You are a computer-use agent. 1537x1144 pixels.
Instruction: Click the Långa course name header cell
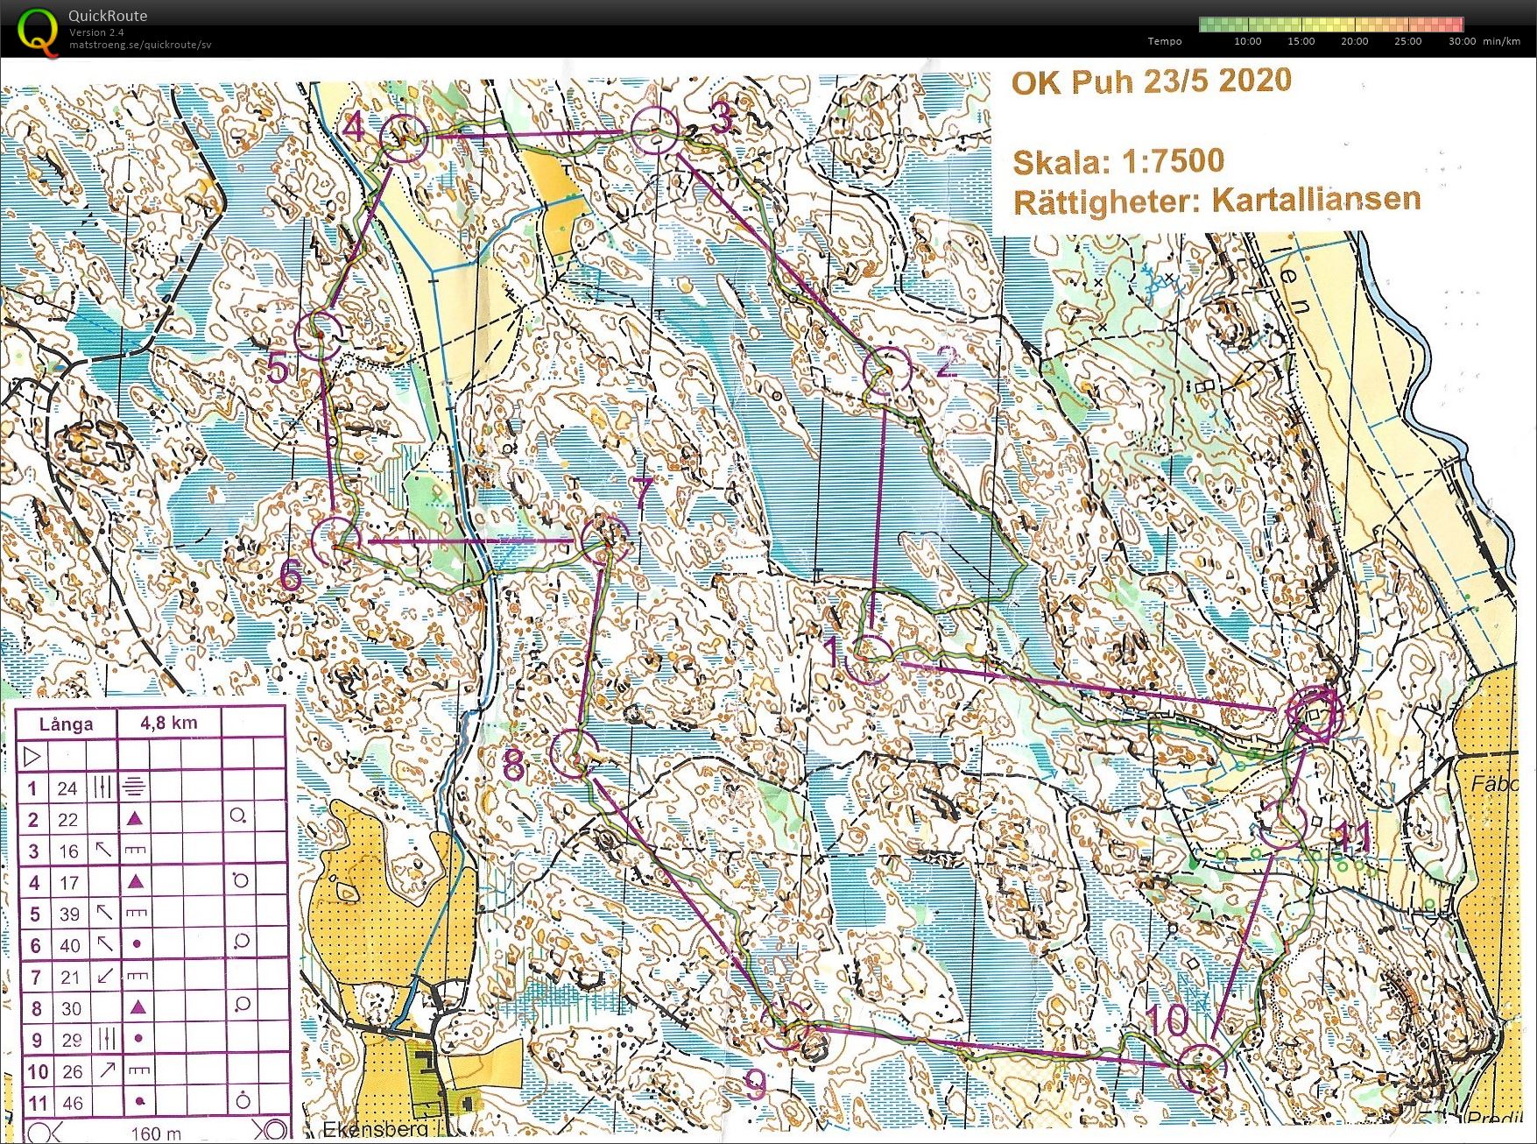67,724
